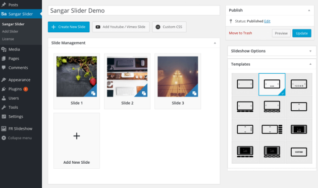Select the plain arrows-only slider template
Viewport: 318px width, 188px height.
click(245, 84)
